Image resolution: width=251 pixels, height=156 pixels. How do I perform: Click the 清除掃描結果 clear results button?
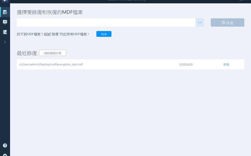point(52,53)
